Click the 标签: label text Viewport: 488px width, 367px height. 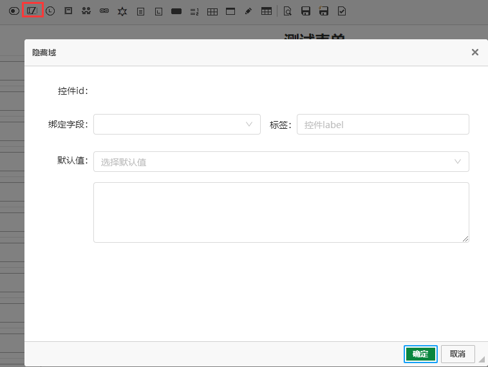pyautogui.click(x=281, y=125)
